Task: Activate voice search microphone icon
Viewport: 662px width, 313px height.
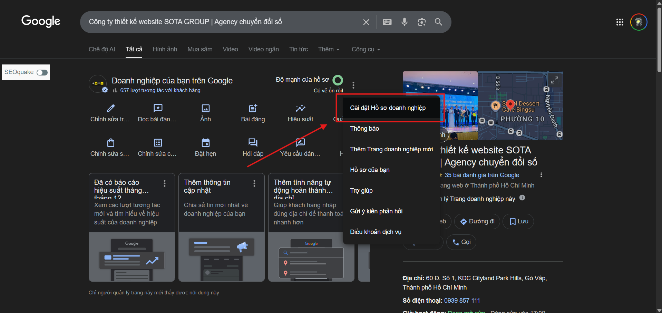Action: 404,22
